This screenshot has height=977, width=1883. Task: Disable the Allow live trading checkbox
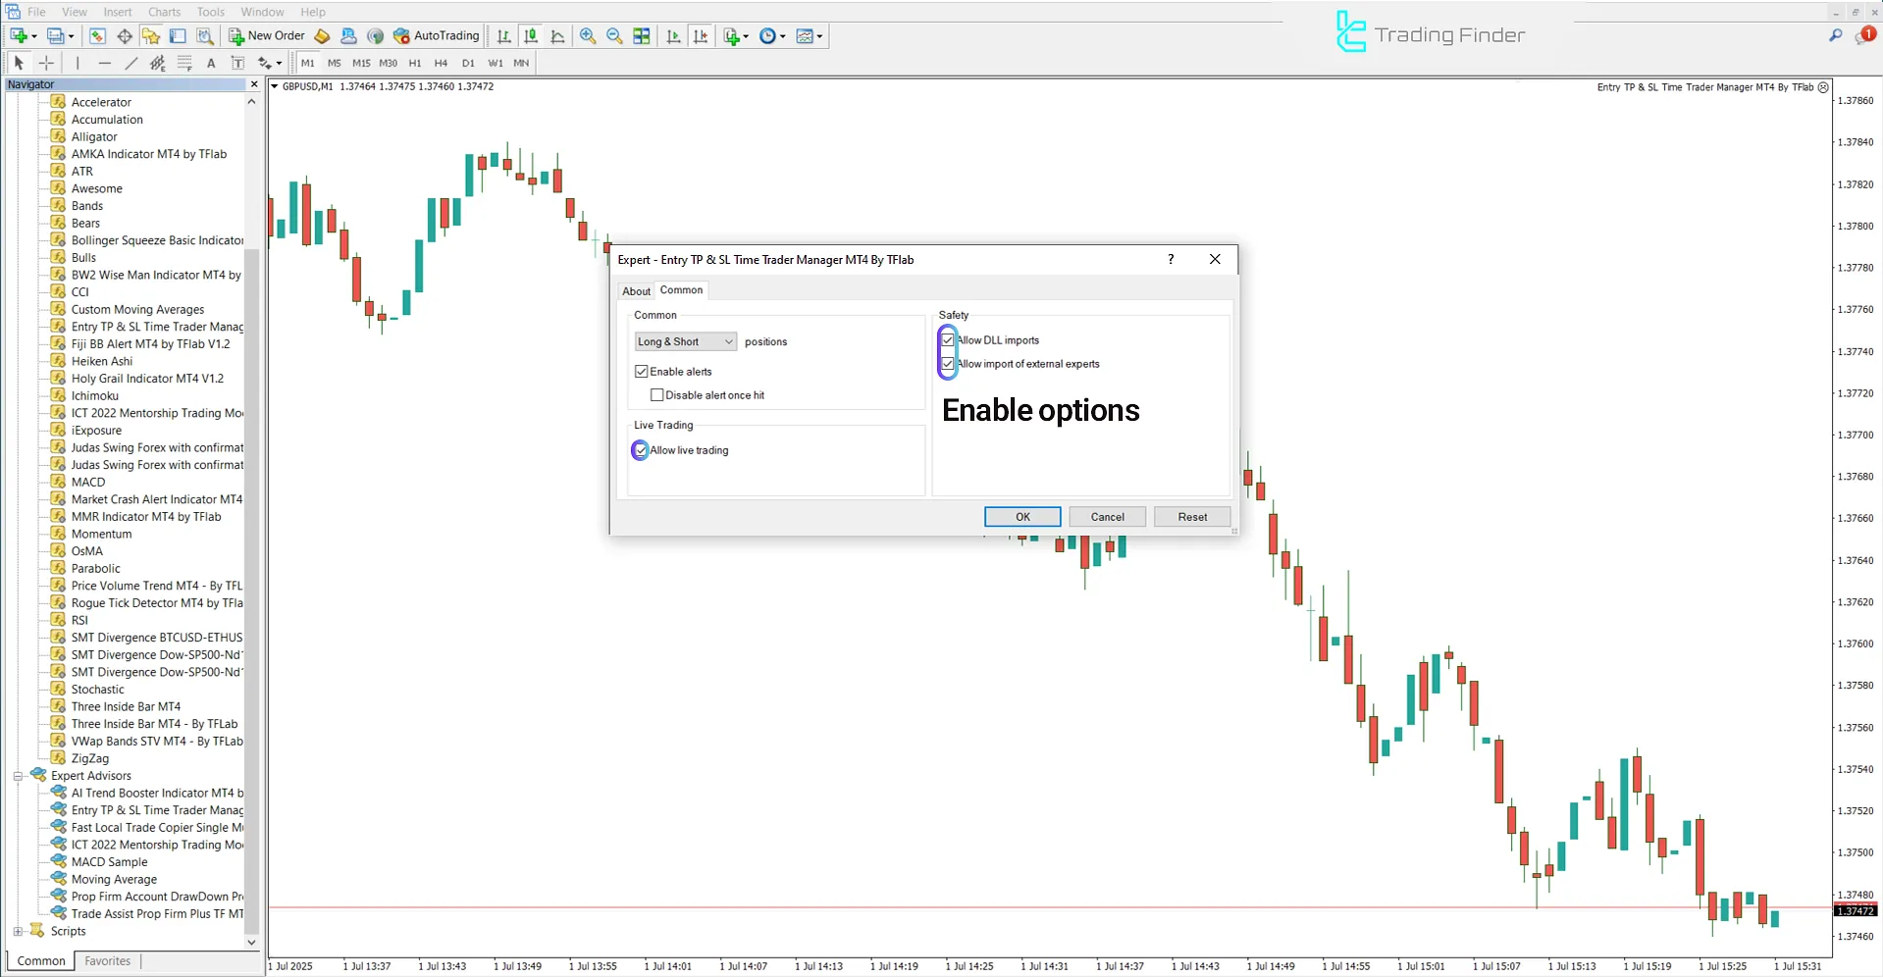tap(640, 449)
